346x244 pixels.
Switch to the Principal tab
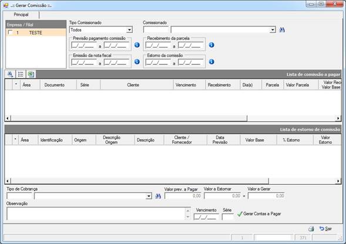tap(21, 15)
